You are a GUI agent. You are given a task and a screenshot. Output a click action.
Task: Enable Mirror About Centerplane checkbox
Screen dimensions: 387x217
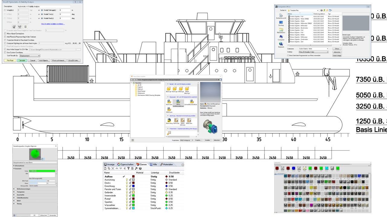point(5,33)
